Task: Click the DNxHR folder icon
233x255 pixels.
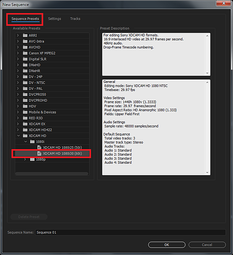Action: click(x=25, y=71)
